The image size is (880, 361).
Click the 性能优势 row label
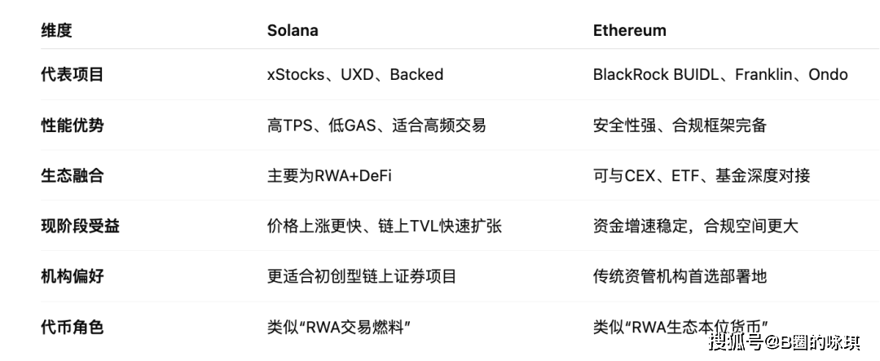point(73,125)
